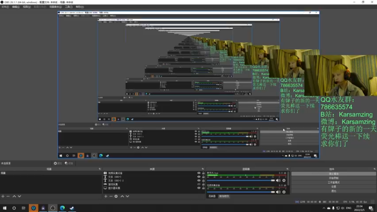Click the speaker icon for 麦克风/Aux
Image resolution: width=377 pixels, height=212 pixels.
coord(278,180)
